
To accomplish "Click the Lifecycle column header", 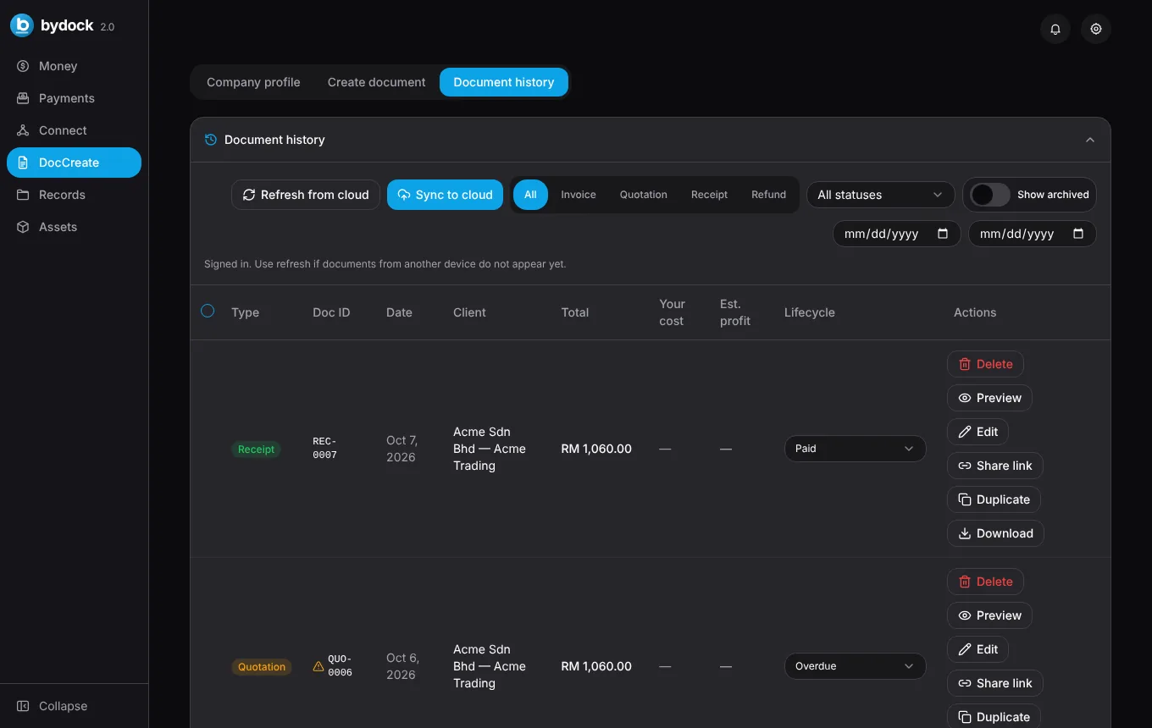I will pos(809,312).
